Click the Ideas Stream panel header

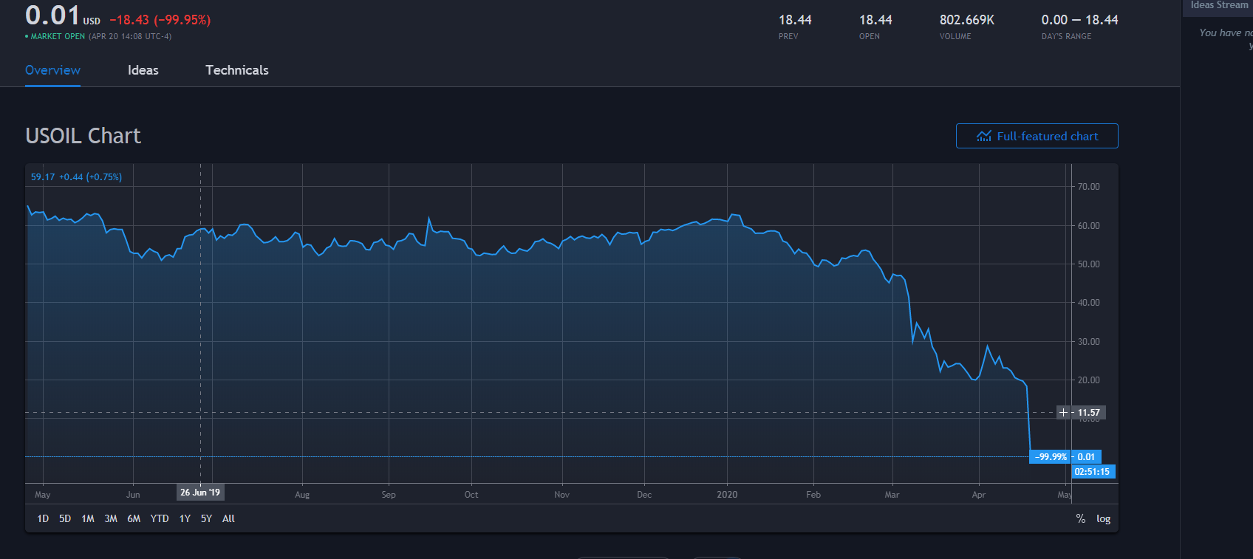1219,6
